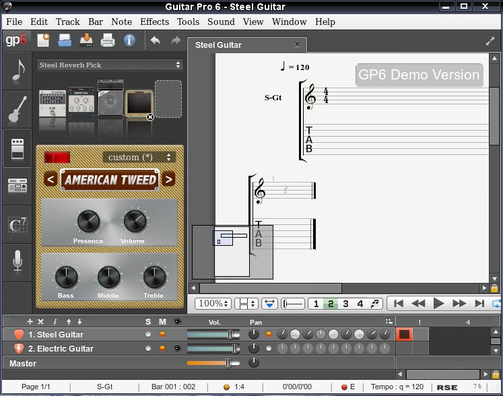Open the track view options dropdown icon
The width and height of the screenshot is (503, 396).
pyautogui.click(x=389, y=321)
